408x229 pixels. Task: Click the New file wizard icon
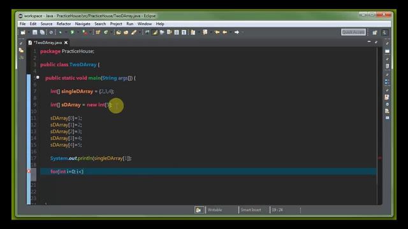tap(23, 32)
